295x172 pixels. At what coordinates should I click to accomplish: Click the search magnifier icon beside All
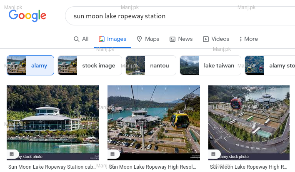pos(76,39)
